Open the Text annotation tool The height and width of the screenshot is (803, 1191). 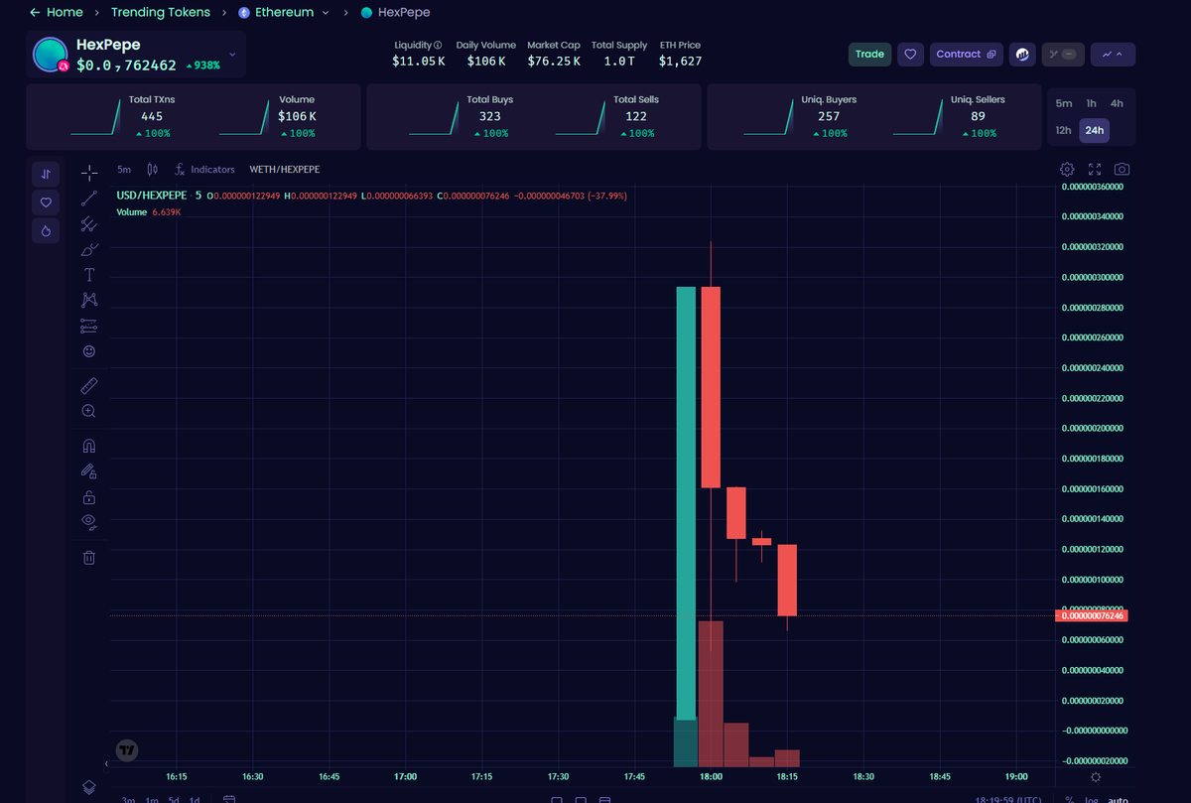point(89,275)
